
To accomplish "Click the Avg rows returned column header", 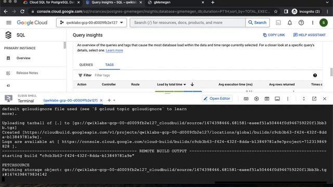I will coord(281,84).
